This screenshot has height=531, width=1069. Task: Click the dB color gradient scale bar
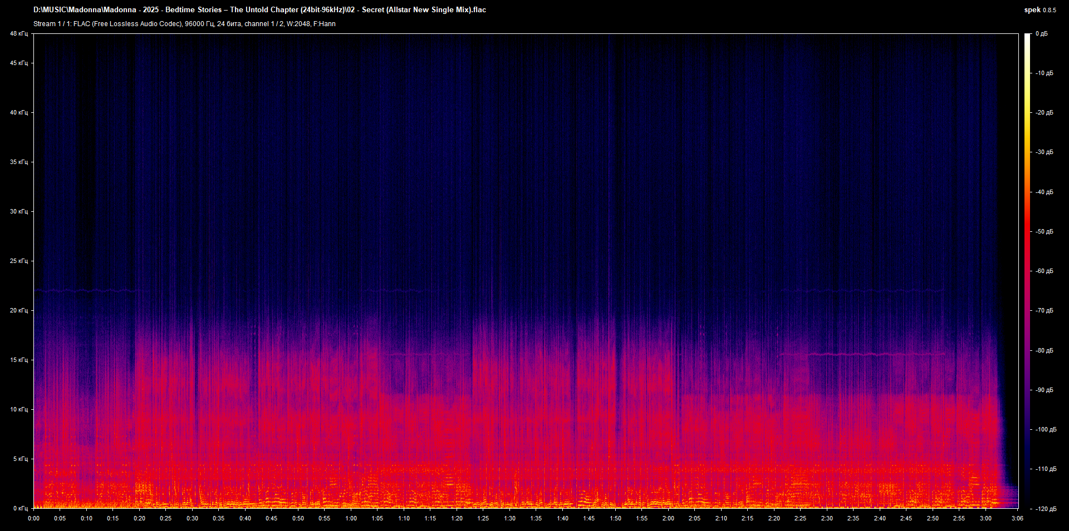click(1027, 271)
